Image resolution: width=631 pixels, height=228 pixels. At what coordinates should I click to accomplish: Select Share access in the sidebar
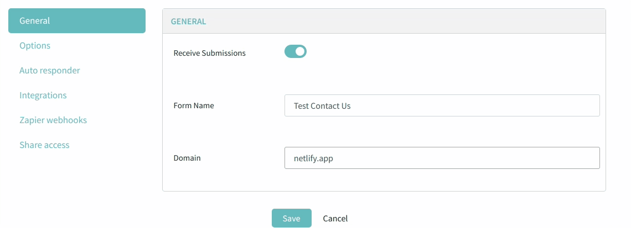[x=44, y=145]
